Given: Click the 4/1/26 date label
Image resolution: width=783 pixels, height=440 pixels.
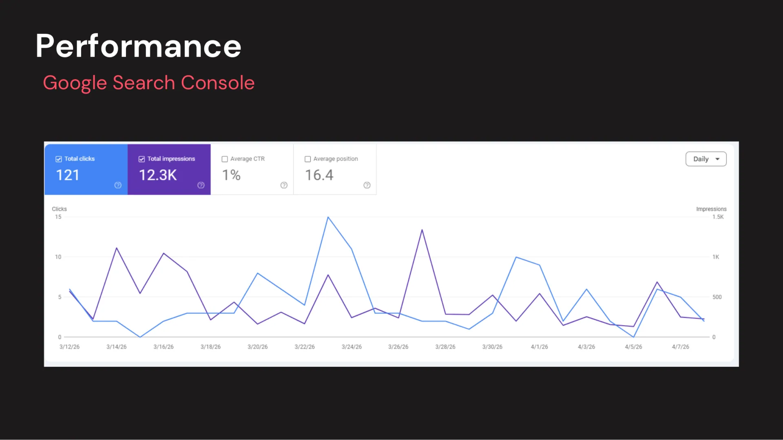Looking at the screenshot, I should [x=540, y=347].
